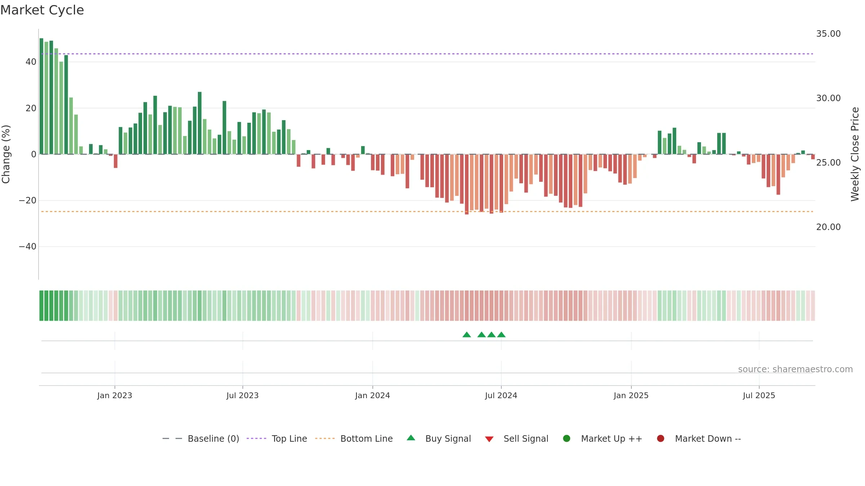The image size is (865, 486).
Task: Click the Market Up ++ green dot
Action: pos(567,438)
